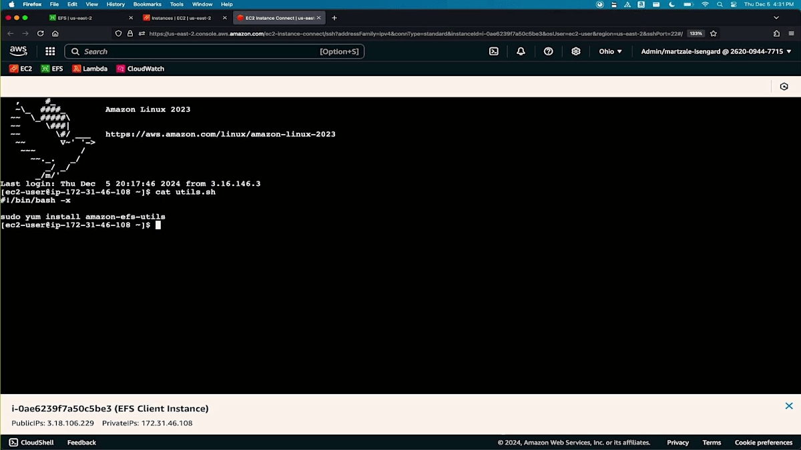Expand the Admin/martzale-Isengard account menu
Viewport: 801px width, 450px height.
point(716,51)
